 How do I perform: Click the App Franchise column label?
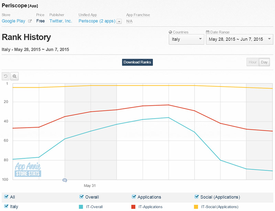(x=138, y=15)
